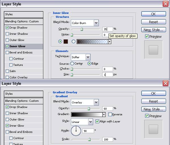Click the Choke percentage field

tap(108, 69)
